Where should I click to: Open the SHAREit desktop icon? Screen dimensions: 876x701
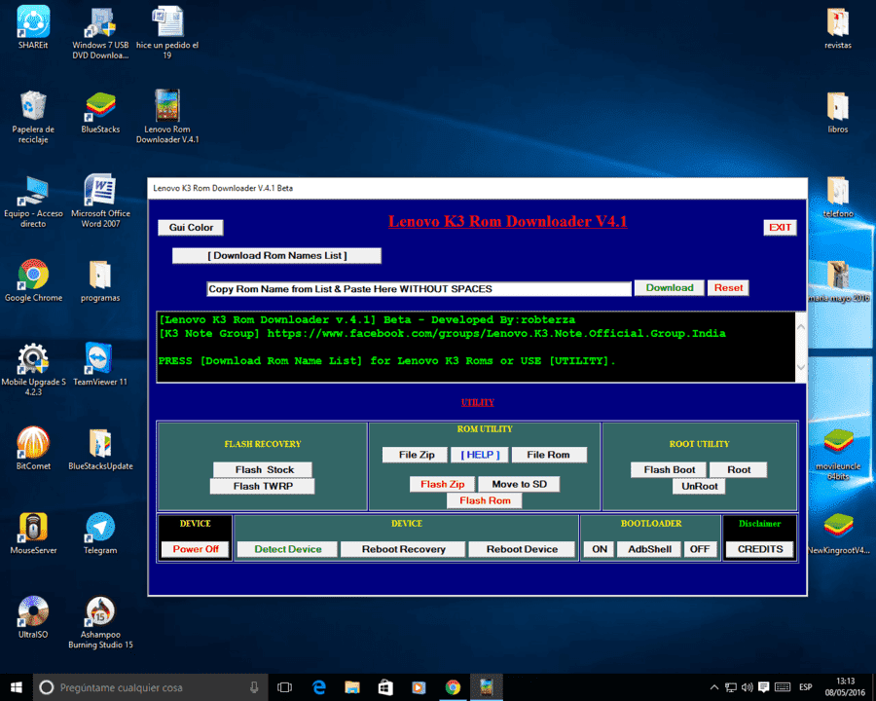pyautogui.click(x=33, y=27)
